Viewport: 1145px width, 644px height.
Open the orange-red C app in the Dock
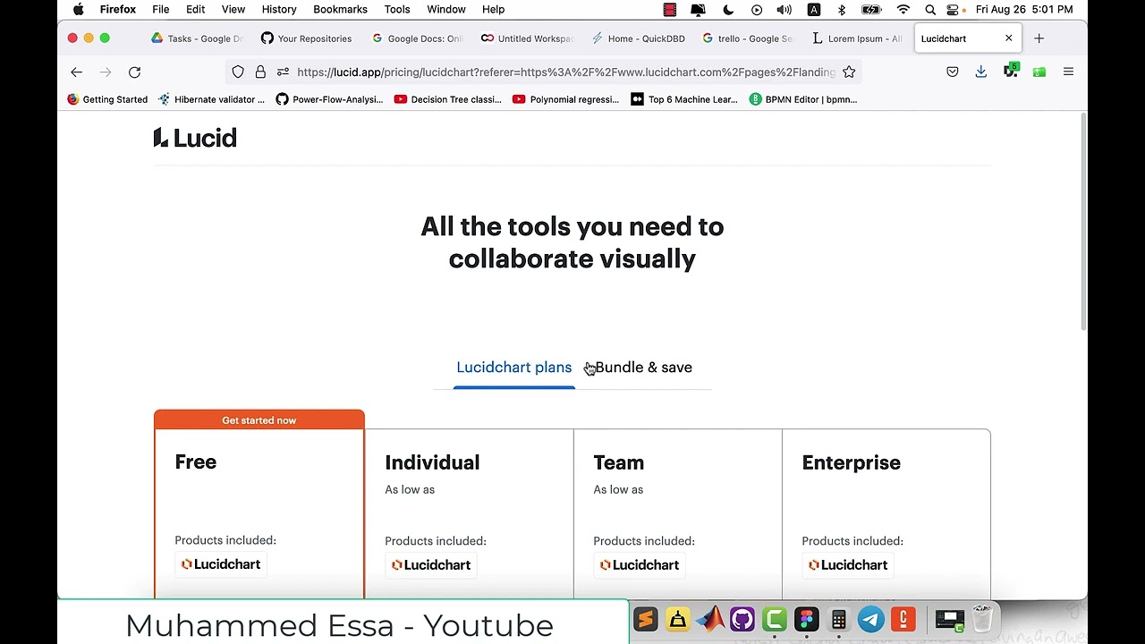click(903, 619)
